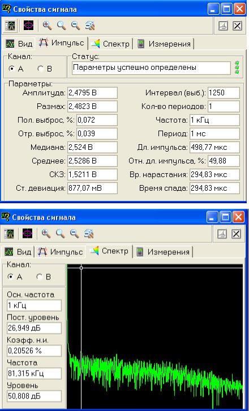Click the waveform display icon in the Импульс window toolbar
The height and width of the screenshot is (411, 249).
tap(11, 26)
